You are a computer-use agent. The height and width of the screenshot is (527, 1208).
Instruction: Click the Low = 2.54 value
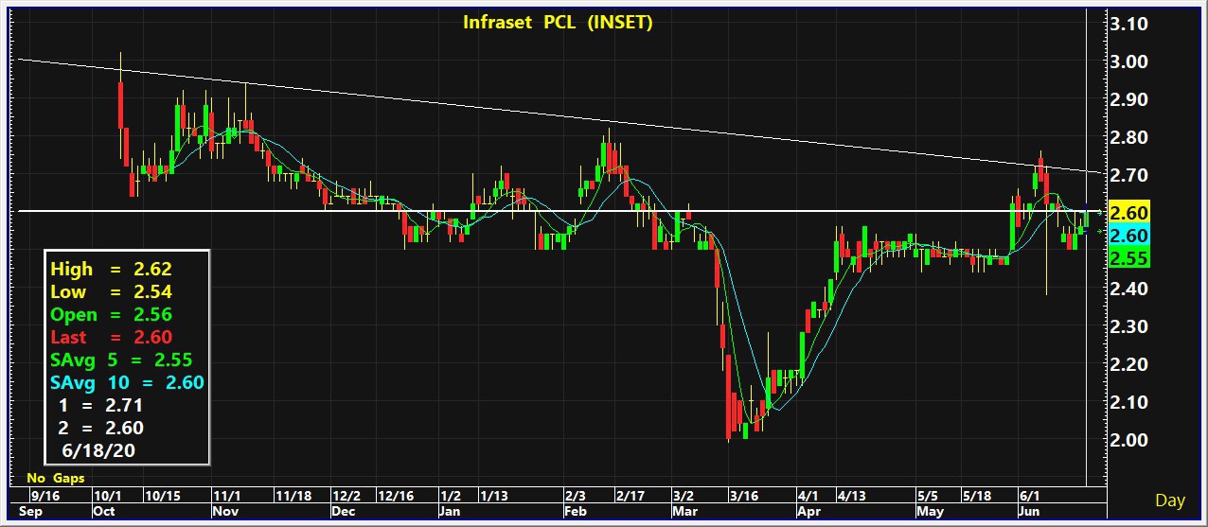tap(111, 292)
